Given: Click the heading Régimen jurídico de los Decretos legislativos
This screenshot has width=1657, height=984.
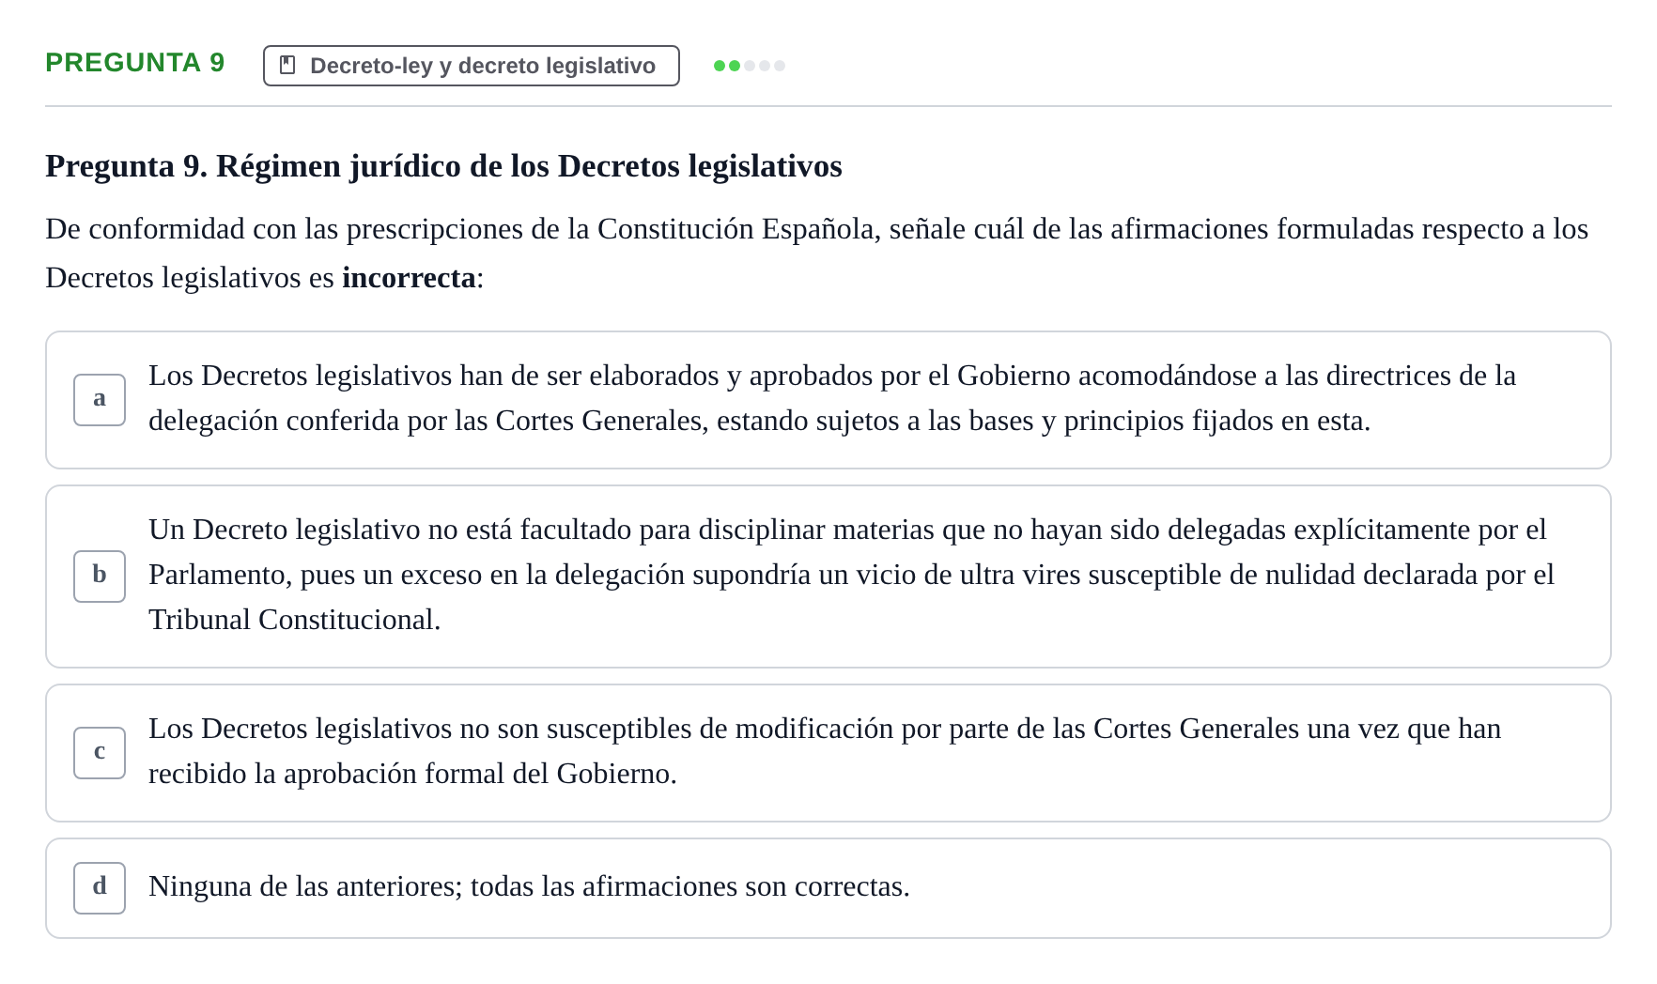Looking at the screenshot, I should click(443, 166).
